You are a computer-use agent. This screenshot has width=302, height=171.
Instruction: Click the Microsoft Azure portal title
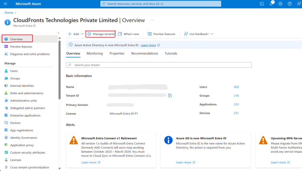point(28,4)
